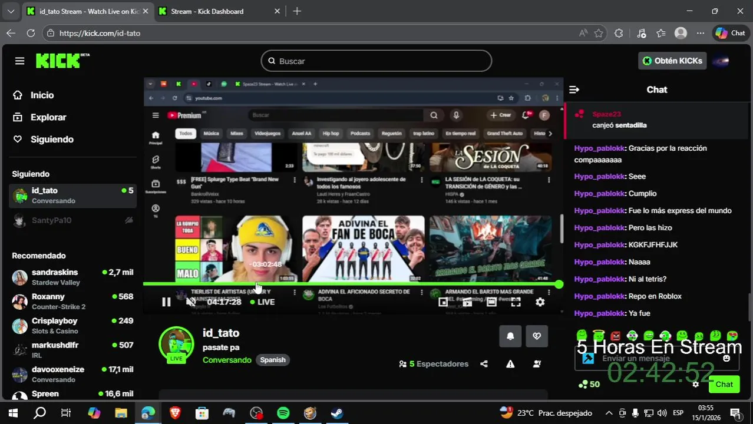Click the blue moderator hammer badge in chat input
This screenshot has height=424, width=753.
588,358
